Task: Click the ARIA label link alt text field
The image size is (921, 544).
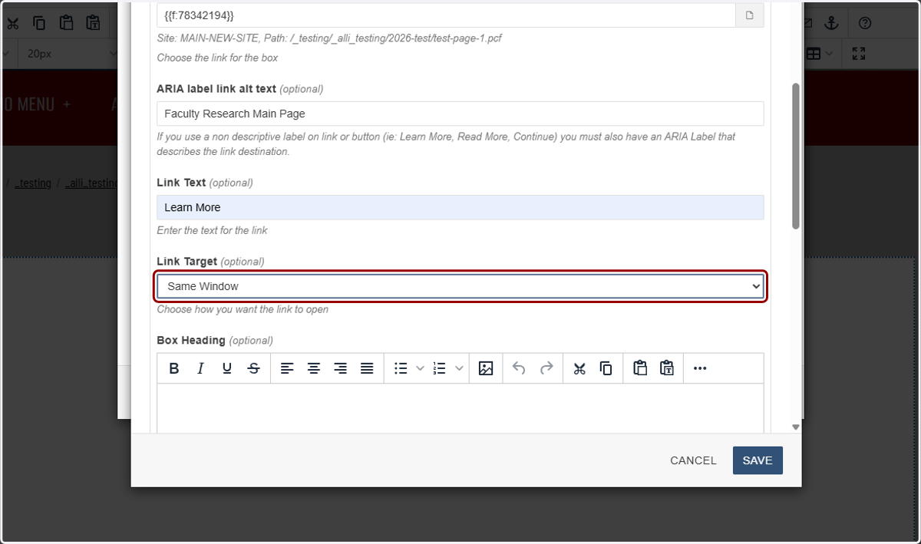Action: click(460, 114)
